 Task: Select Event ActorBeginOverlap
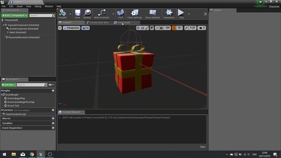pyautogui.click(x=21, y=102)
